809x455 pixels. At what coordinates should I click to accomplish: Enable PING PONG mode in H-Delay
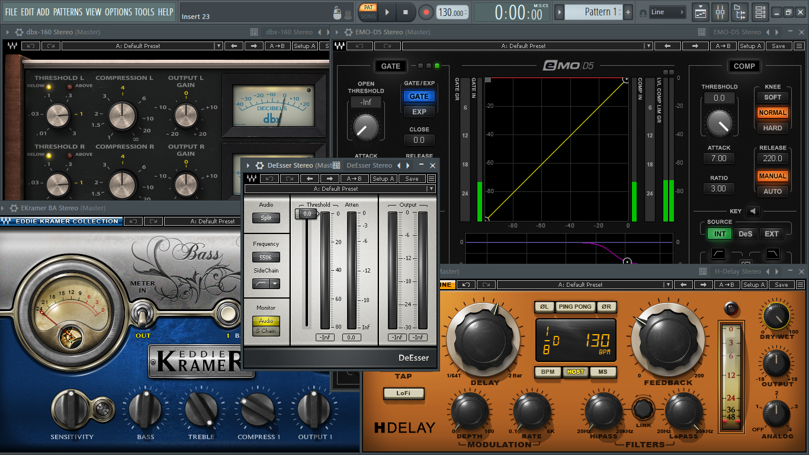tap(574, 307)
